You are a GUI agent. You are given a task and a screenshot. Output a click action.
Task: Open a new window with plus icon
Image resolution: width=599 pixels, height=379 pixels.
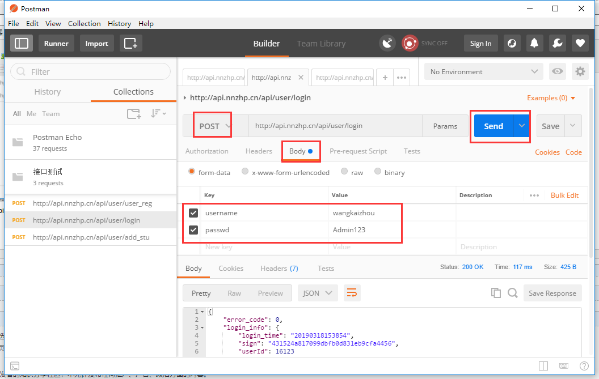coord(130,43)
